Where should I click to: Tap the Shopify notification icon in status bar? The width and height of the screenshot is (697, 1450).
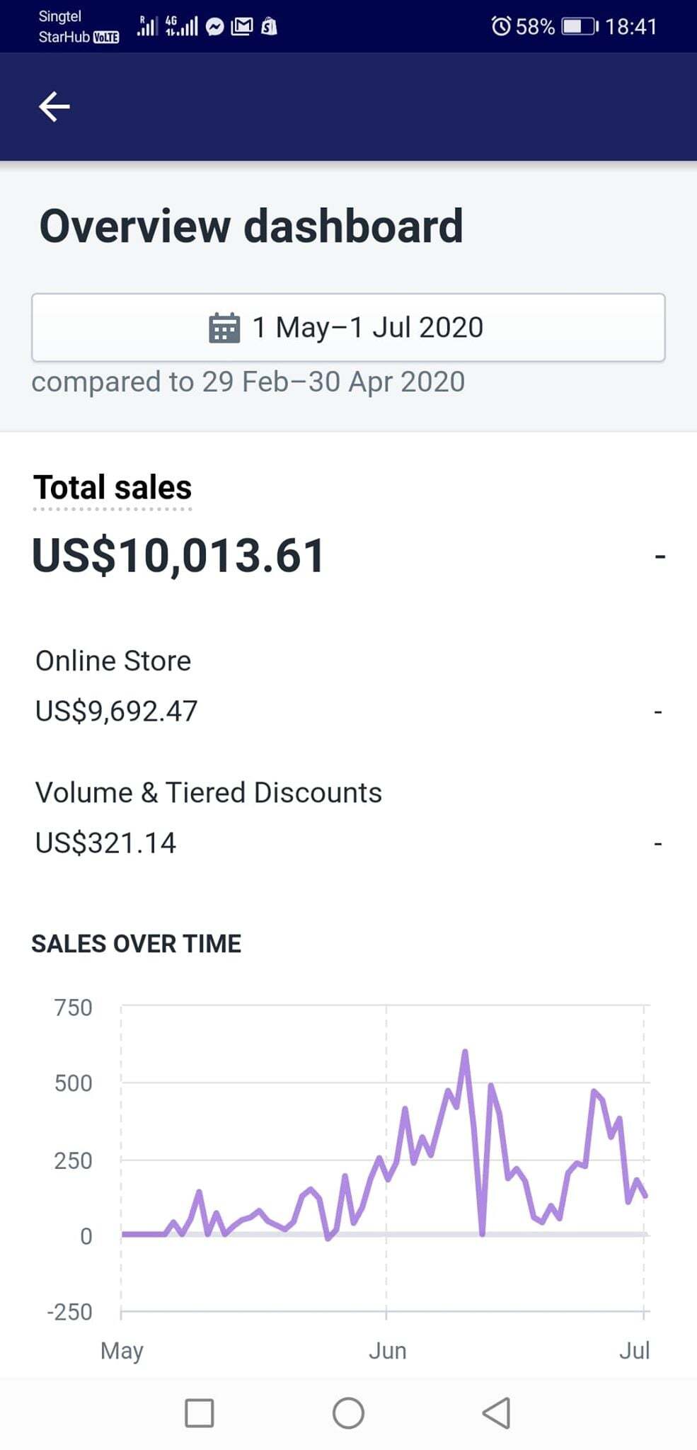point(269,27)
